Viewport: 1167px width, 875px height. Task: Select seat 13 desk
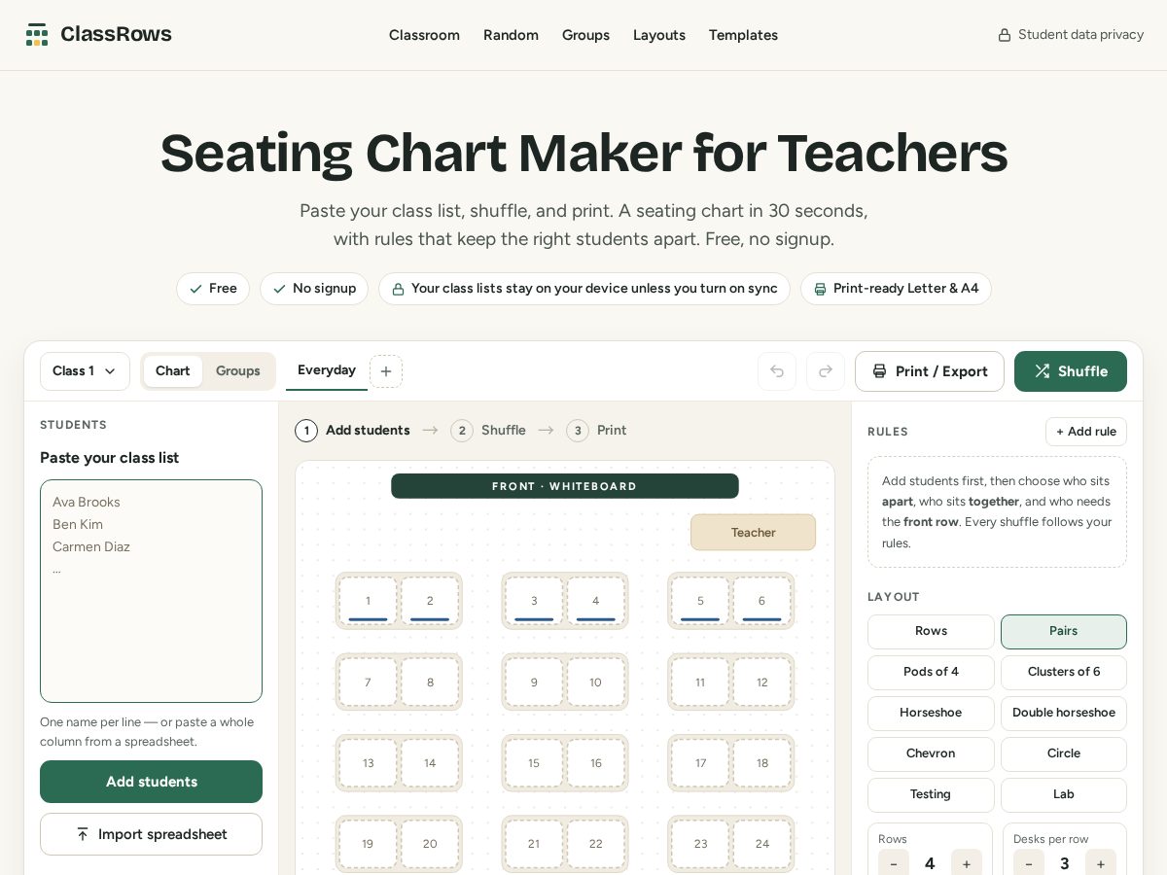coord(368,763)
